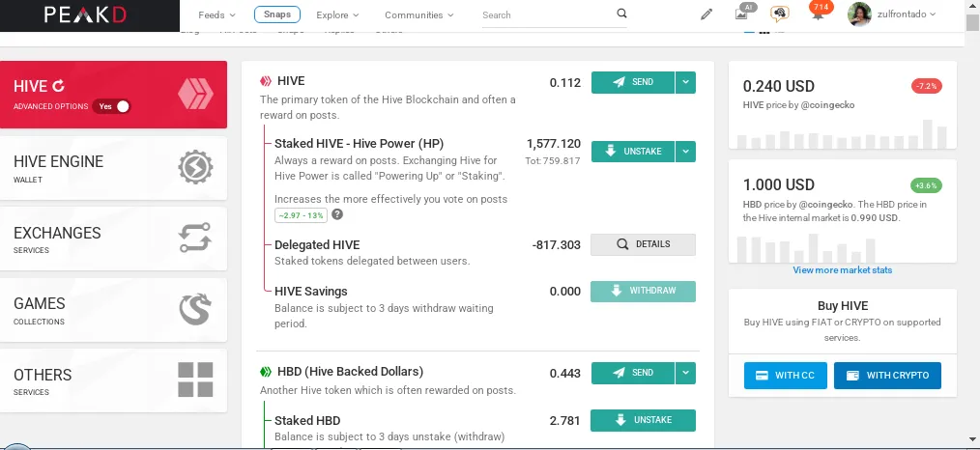Open the chat bubble icon
Image resolution: width=980 pixels, height=450 pixels.
[779, 14]
